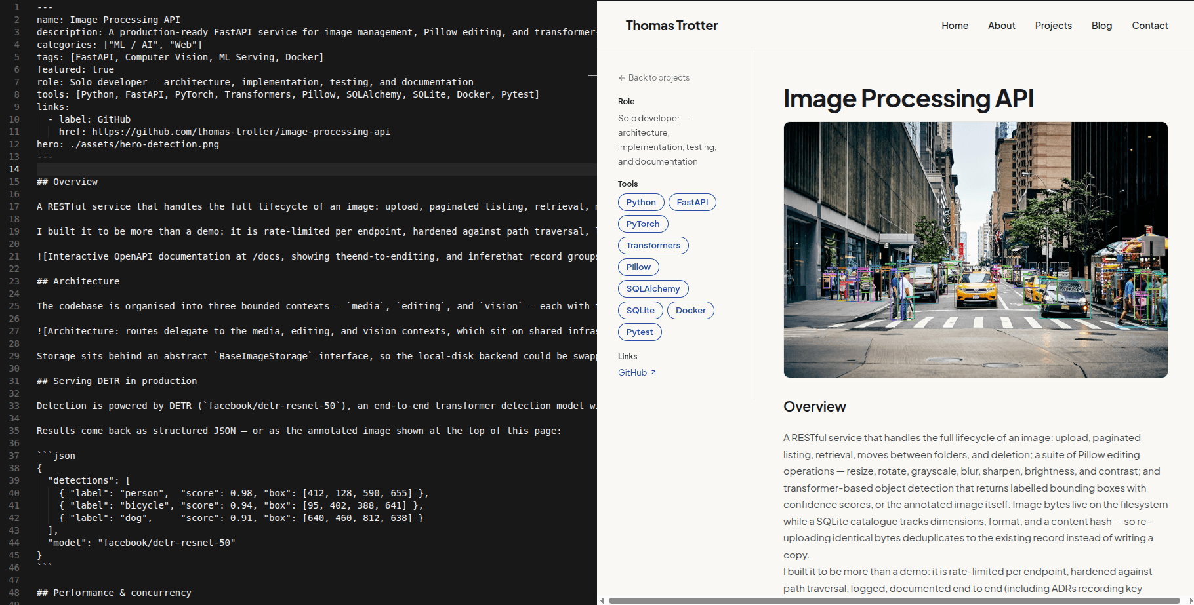Click the Thomas Trotter site title
Image resolution: width=1194 pixels, height=605 pixels.
coord(671,26)
